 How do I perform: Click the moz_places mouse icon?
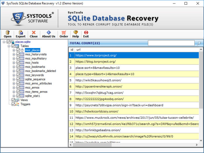pyautogui.click(x=22, y=50)
